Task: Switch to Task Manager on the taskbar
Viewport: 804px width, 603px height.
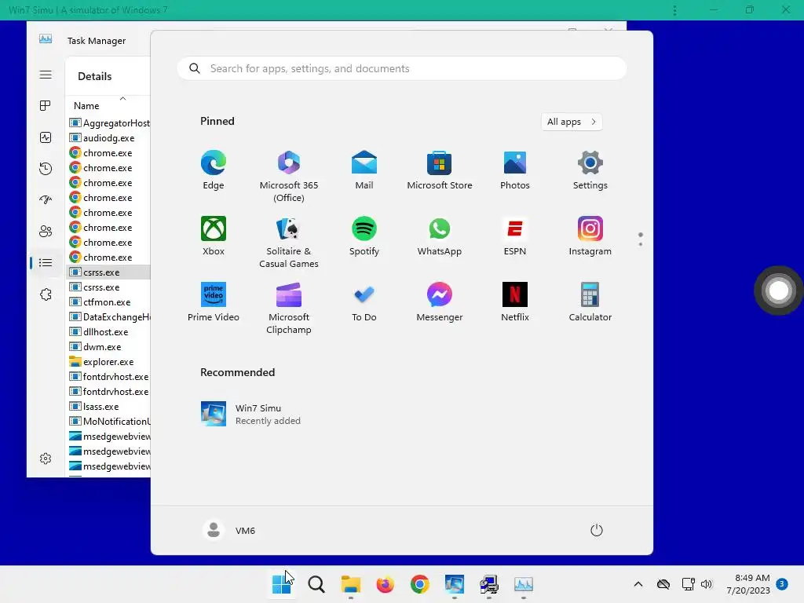Action: 524,584
